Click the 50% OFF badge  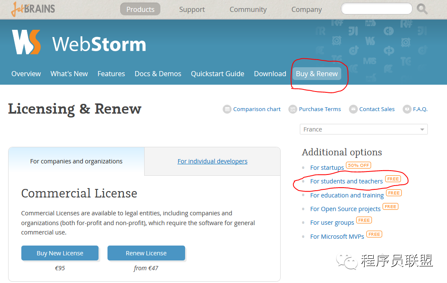pyautogui.click(x=358, y=165)
